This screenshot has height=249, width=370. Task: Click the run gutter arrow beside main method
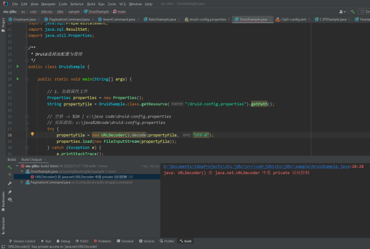tap(18, 79)
